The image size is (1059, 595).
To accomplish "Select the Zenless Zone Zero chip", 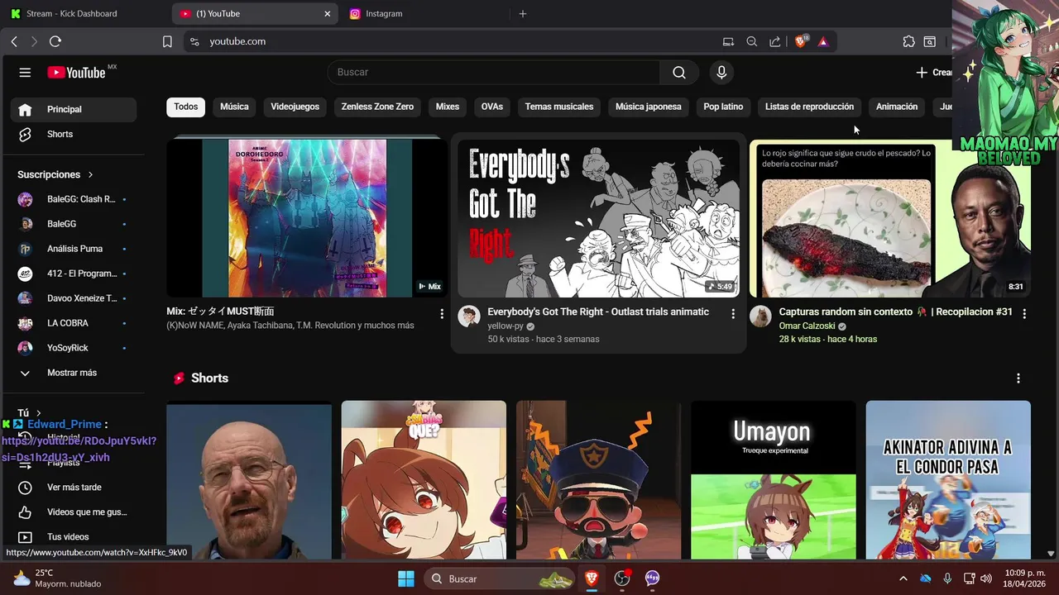I will [377, 107].
